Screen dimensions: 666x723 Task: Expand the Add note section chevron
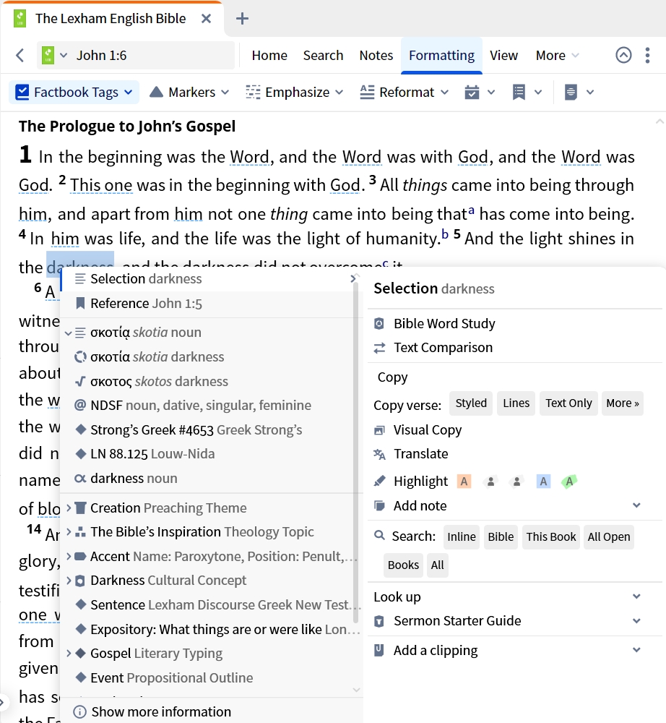[636, 505]
